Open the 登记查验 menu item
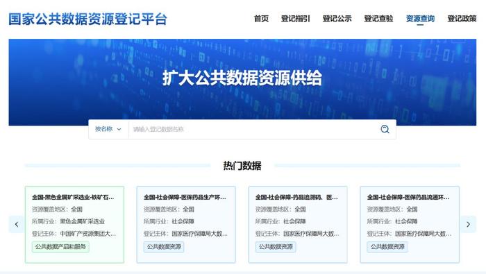Viewport: 486px width, 274px height. point(378,19)
